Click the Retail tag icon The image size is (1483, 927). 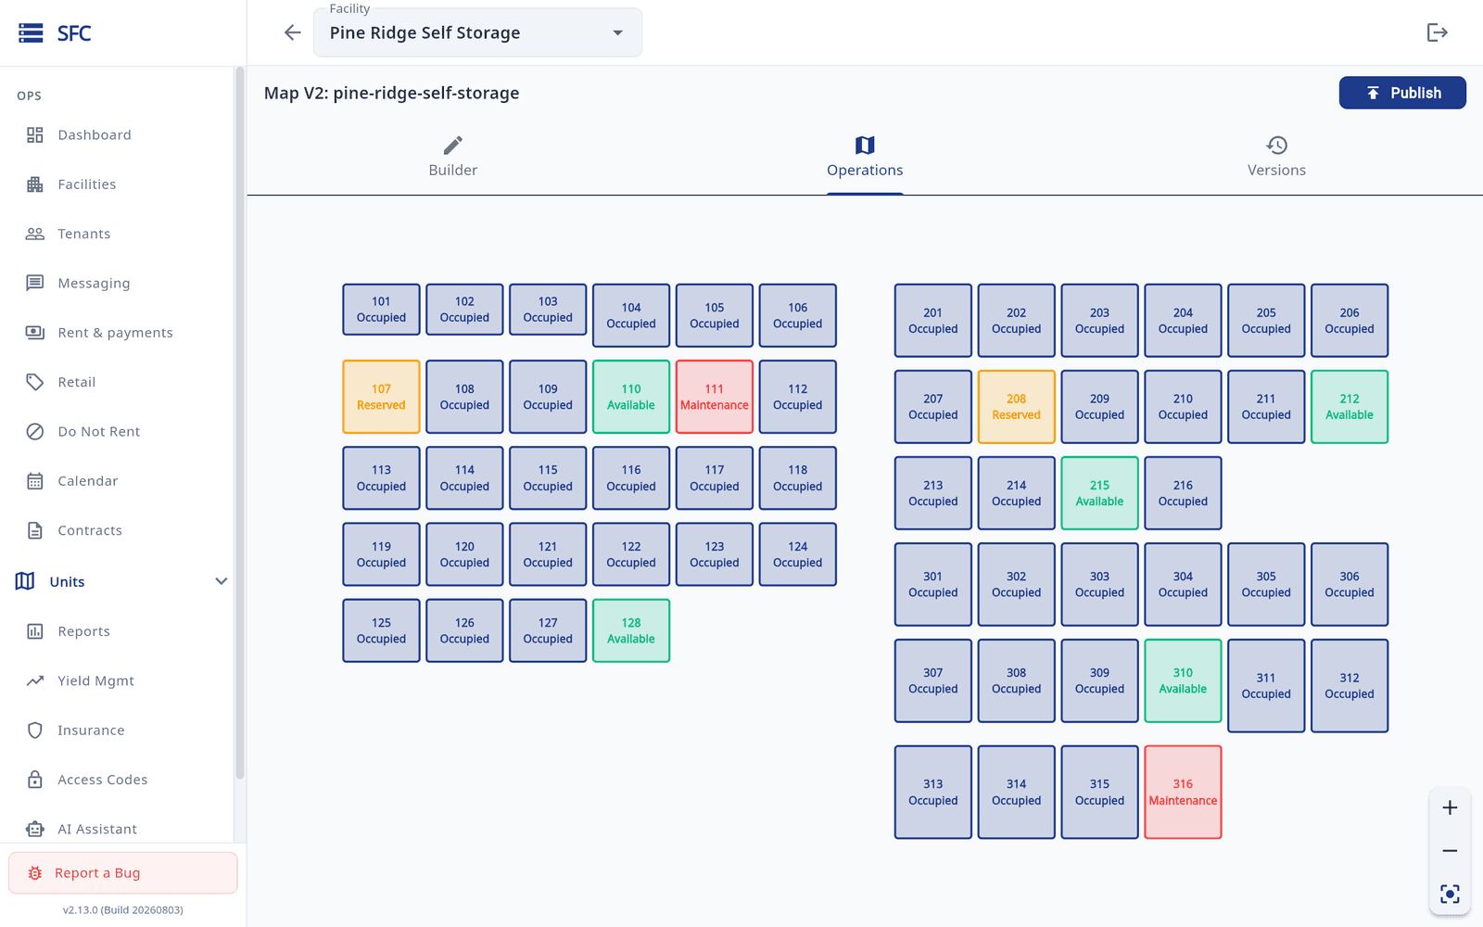coord(35,382)
